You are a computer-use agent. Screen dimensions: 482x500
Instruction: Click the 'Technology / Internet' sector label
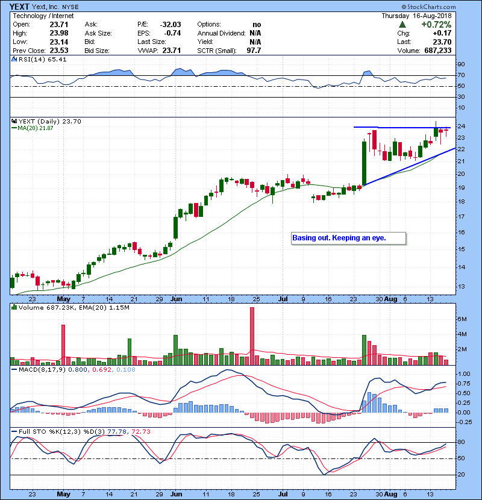coord(43,16)
